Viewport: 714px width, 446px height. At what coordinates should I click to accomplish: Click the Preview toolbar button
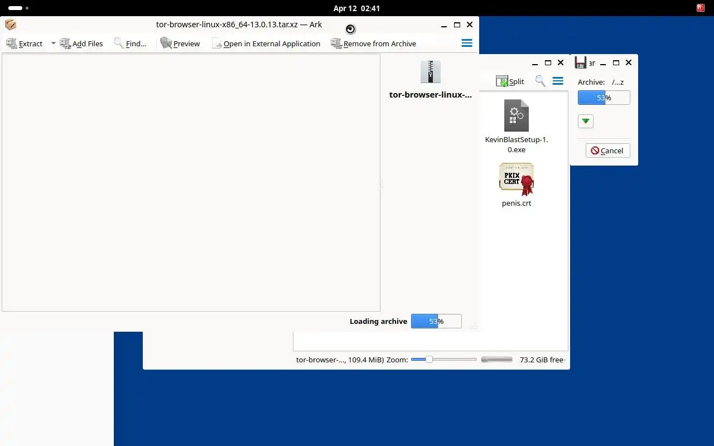coord(180,43)
